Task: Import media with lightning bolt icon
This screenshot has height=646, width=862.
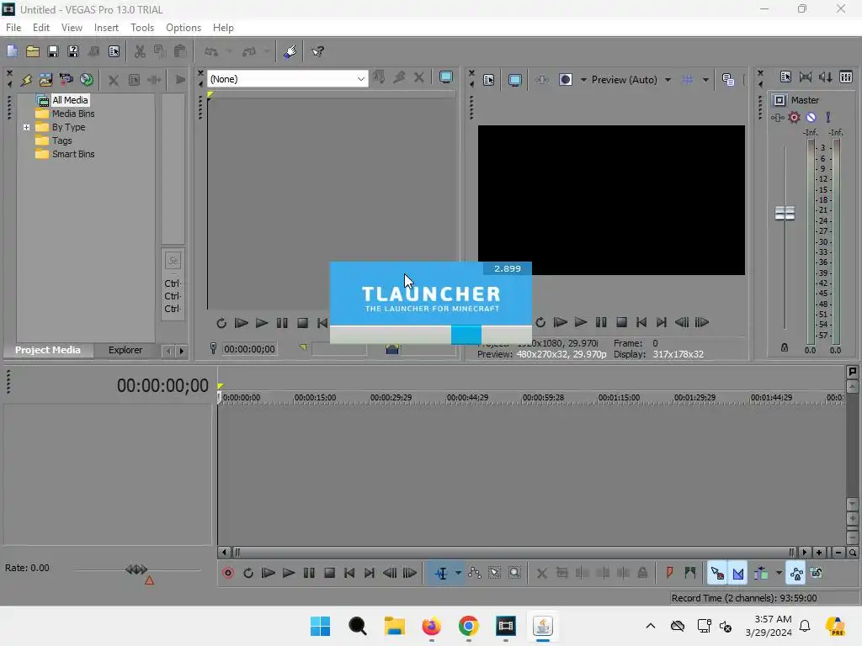Action: tap(26, 80)
